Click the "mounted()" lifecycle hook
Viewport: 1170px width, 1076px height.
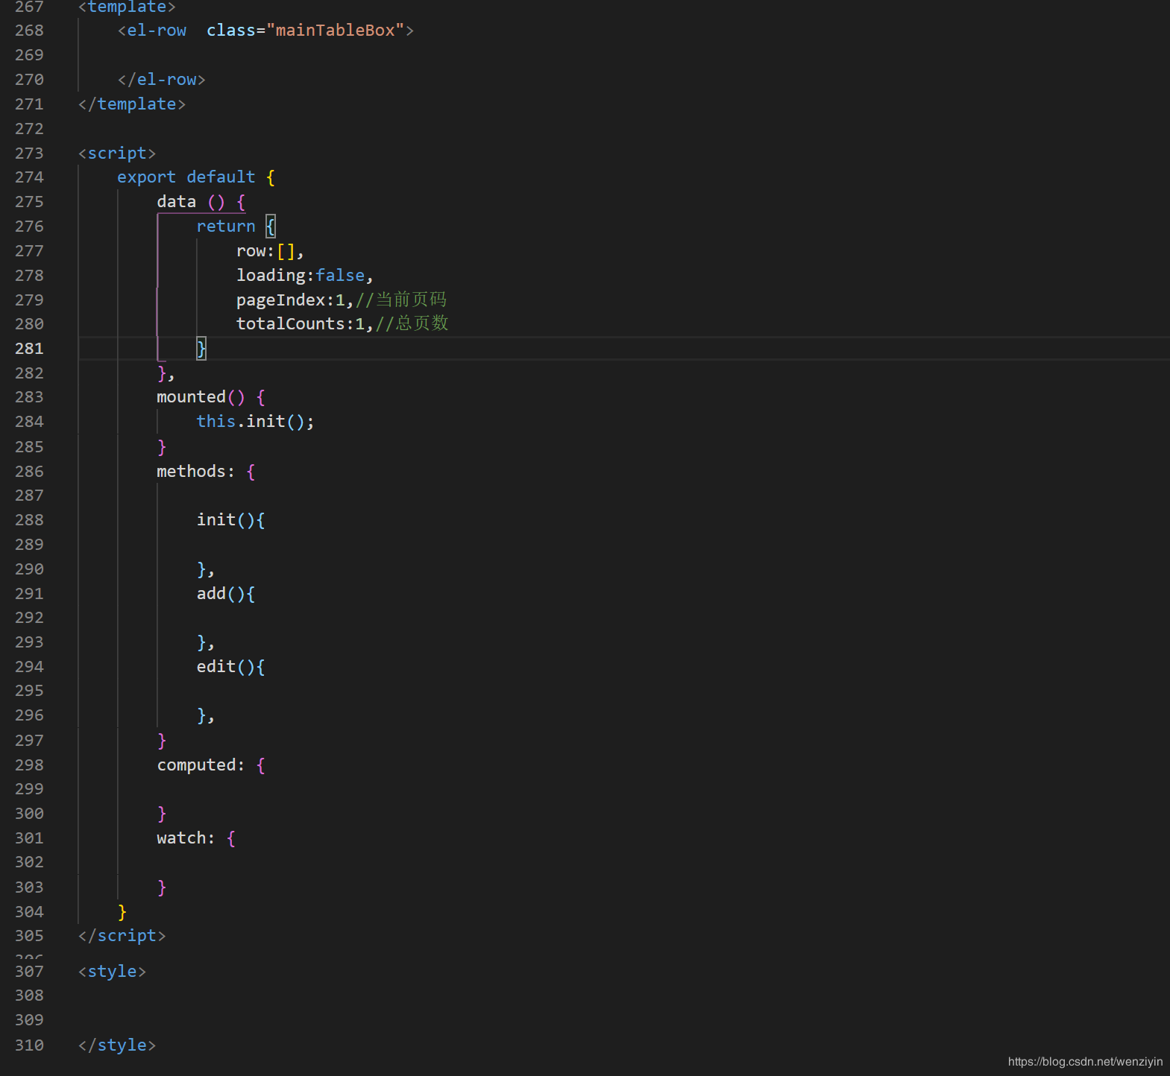click(x=201, y=397)
